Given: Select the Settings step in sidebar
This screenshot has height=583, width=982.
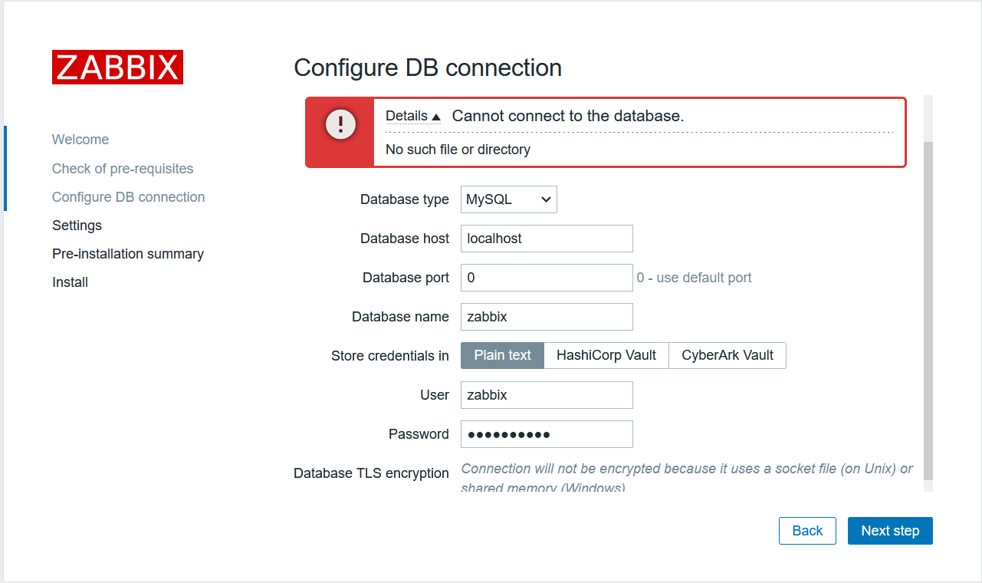Looking at the screenshot, I should 77,226.
